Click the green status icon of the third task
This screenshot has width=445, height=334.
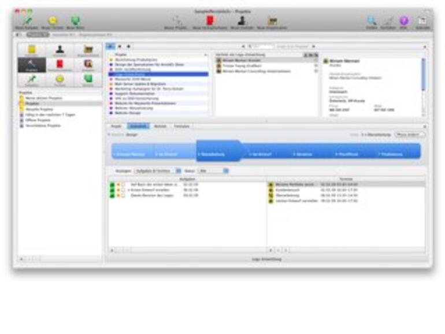point(112,195)
